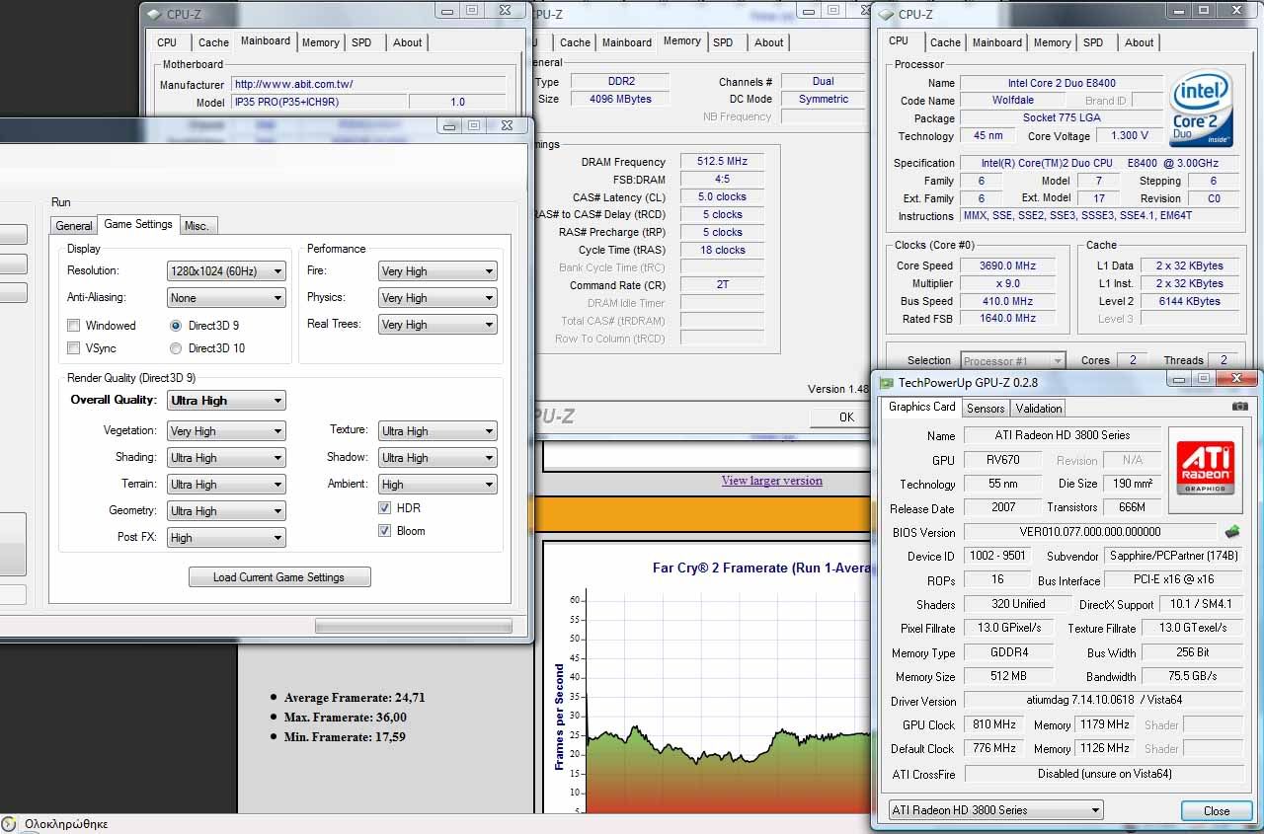The image size is (1264, 834).
Task: Click the Close button in GPU-Z
Action: coord(1217,811)
